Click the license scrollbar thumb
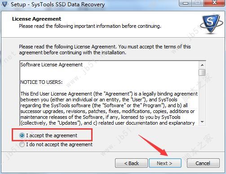This screenshot has width=226, height=174. [x=202, y=72]
